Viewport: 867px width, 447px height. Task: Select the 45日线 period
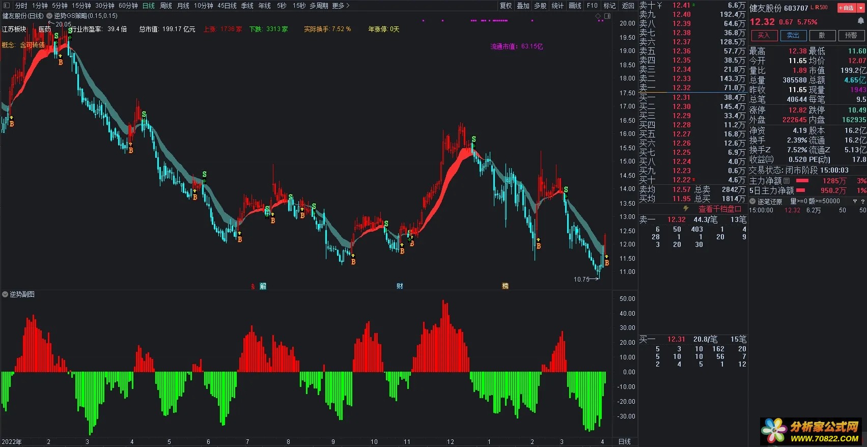(x=227, y=6)
